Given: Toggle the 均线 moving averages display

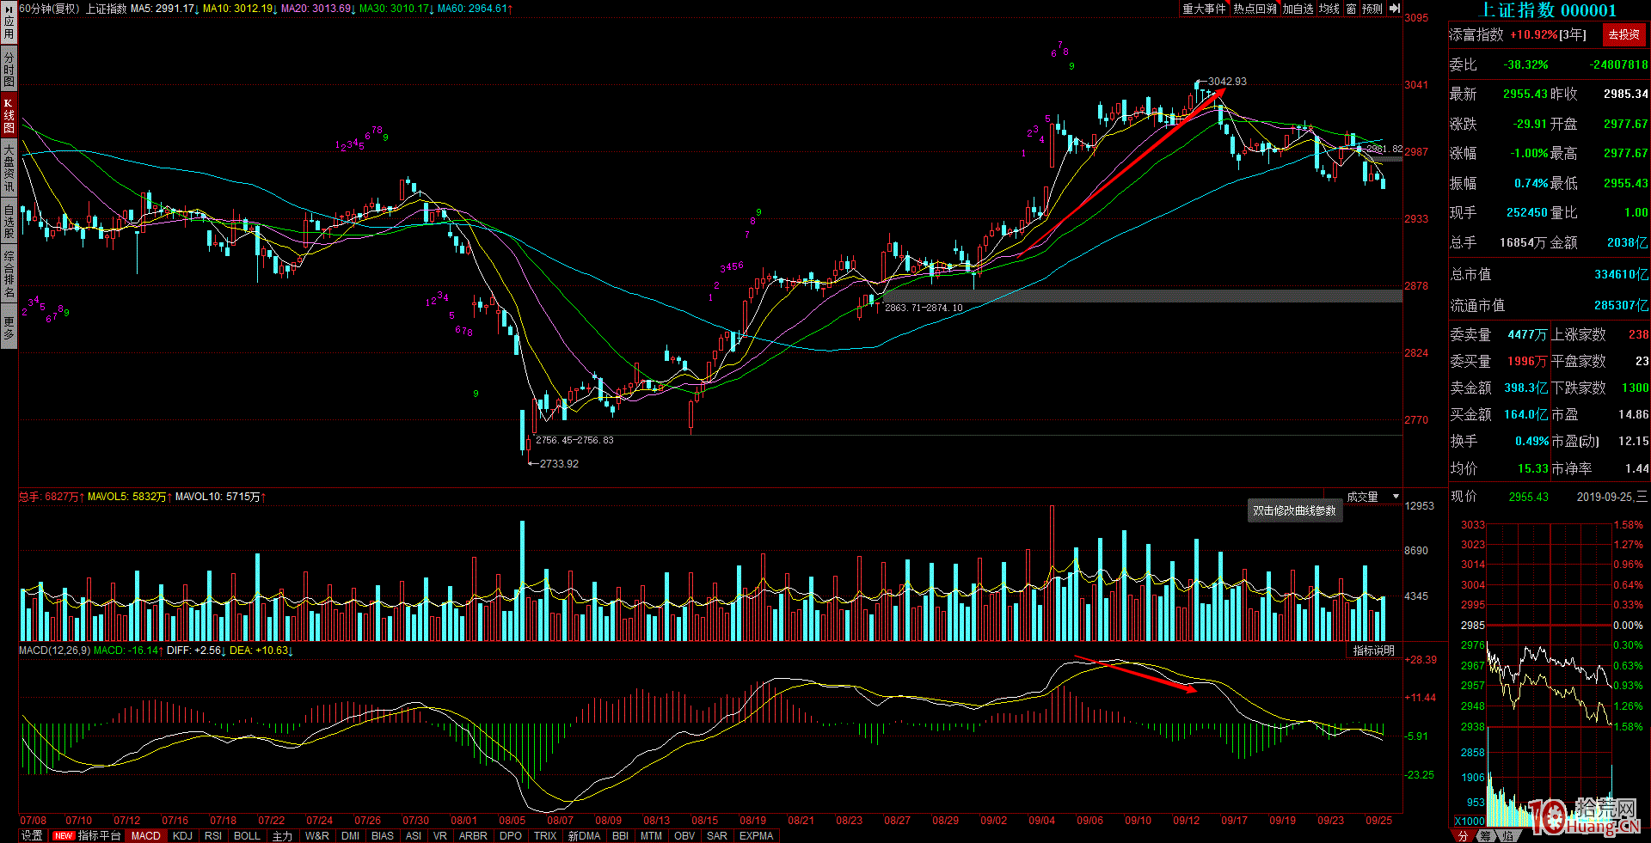Looking at the screenshot, I should tap(1329, 9).
